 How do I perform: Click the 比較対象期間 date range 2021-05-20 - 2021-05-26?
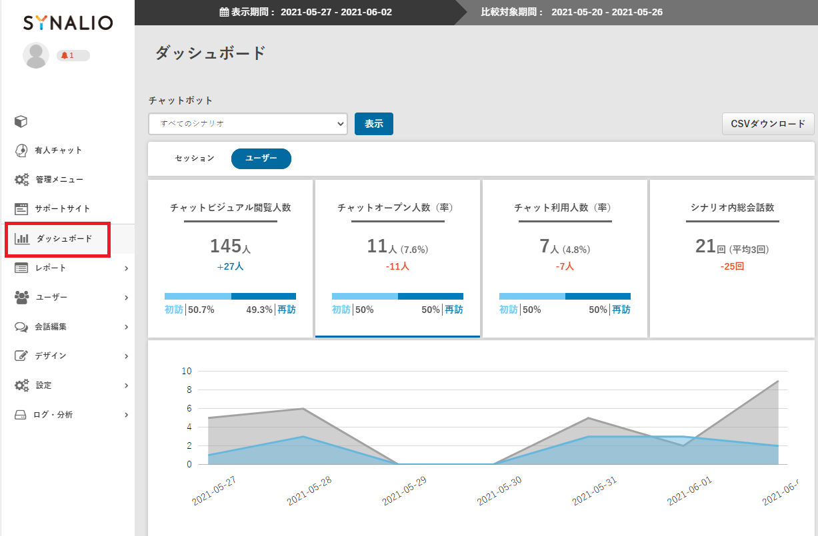tap(607, 12)
